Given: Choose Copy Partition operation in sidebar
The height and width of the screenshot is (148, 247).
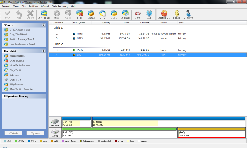Looking at the screenshot, I should coord(17,70).
